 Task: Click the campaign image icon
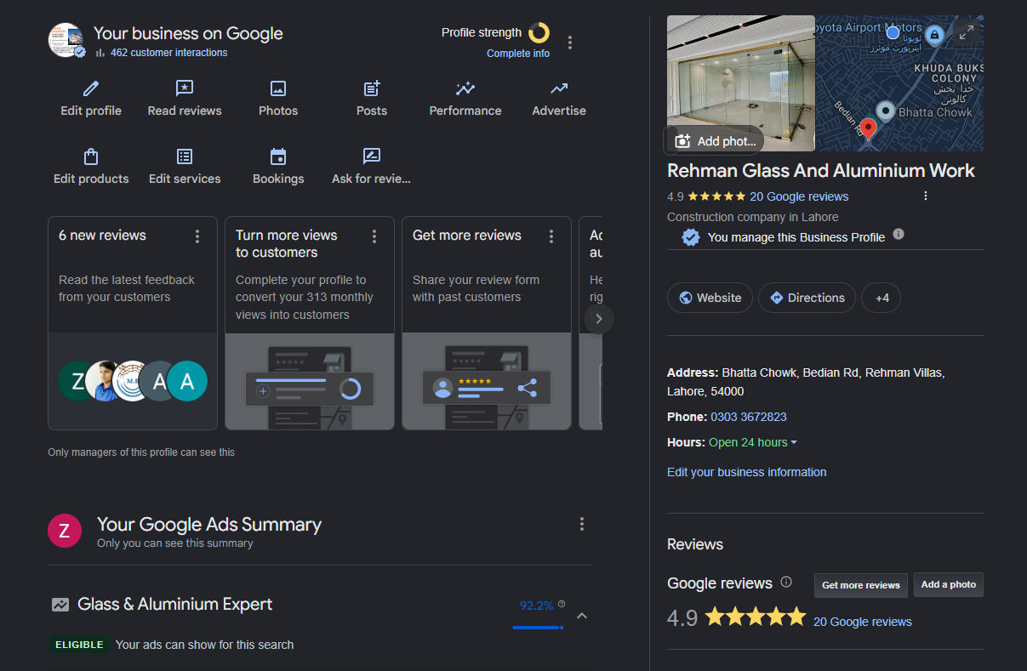click(x=60, y=605)
